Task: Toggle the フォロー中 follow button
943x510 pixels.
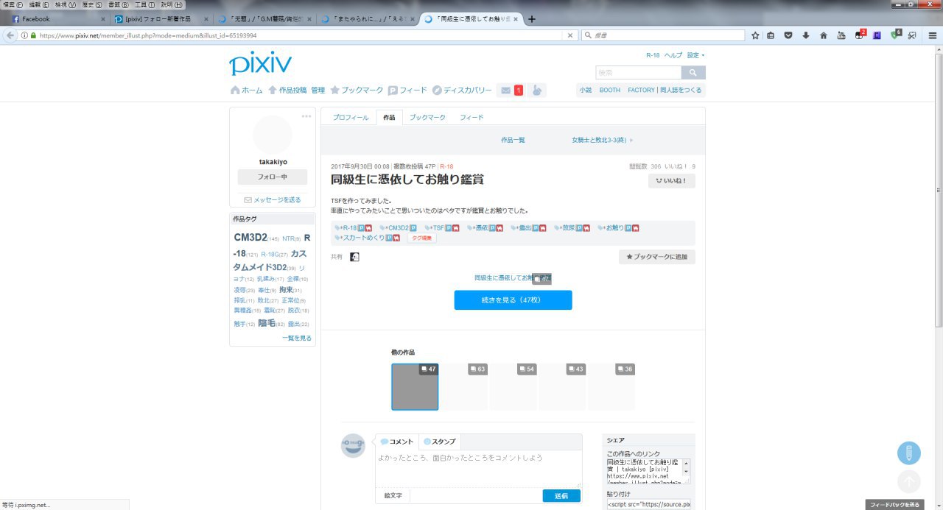Action: 272,177
